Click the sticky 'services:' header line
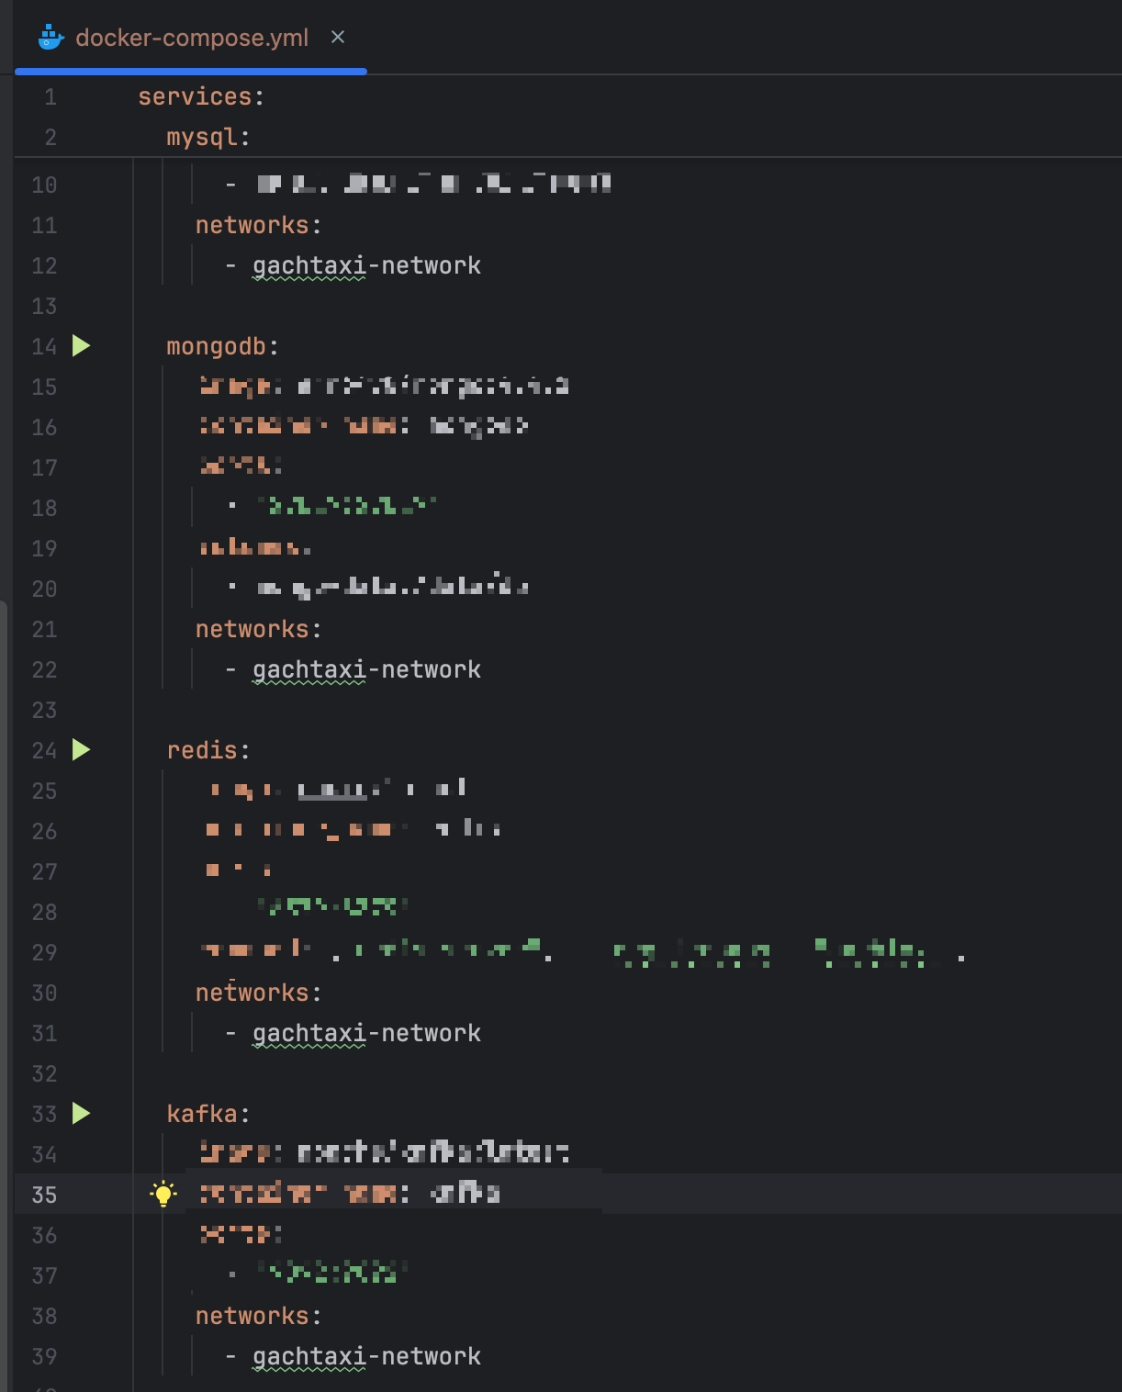Screen dimensions: 1122x1392 click(x=201, y=96)
